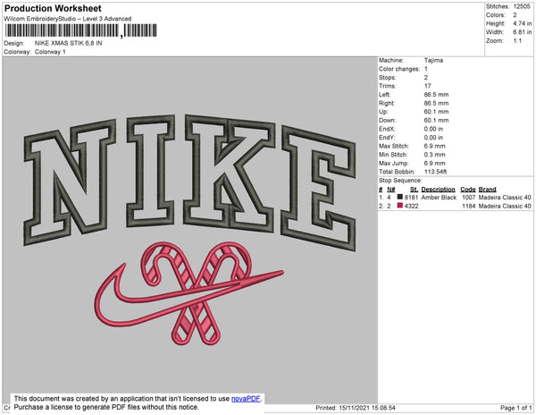Viewport: 536px width, 415px height.
Task: Select the thread code 1184
Action: point(469,206)
